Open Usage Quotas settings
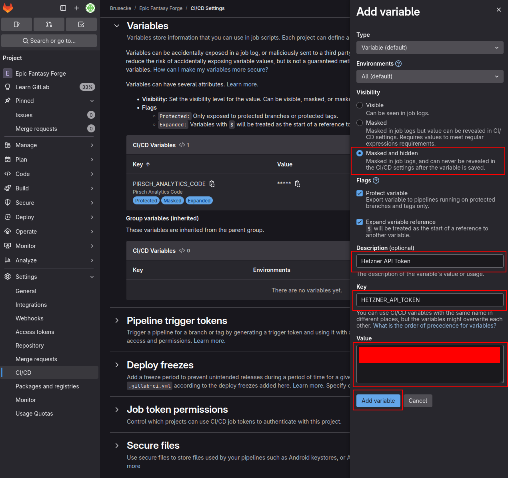This screenshot has width=508, height=478. pos(49,414)
